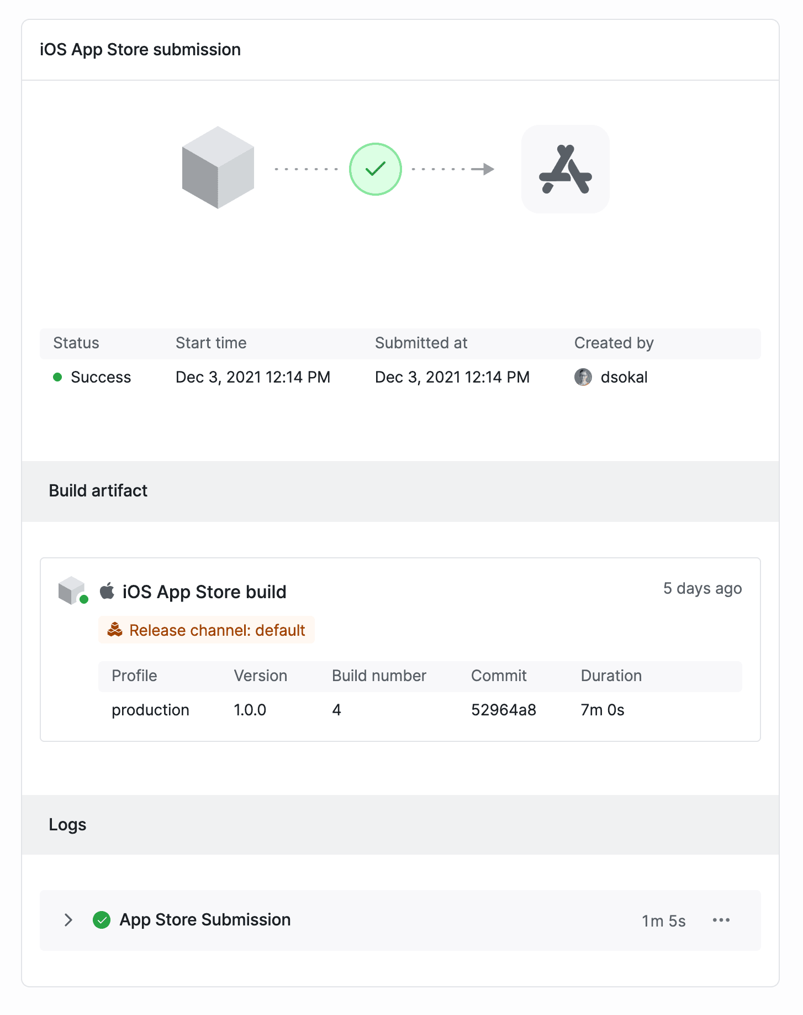Viewport: 803px width, 1015px height.
Task: Click commit hash 52964a8
Action: pos(503,710)
